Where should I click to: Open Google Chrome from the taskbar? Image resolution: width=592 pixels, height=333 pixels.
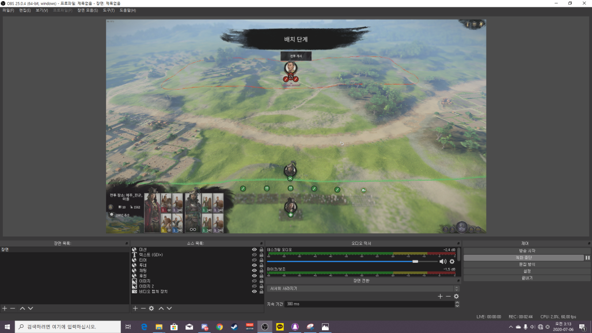pos(219,327)
